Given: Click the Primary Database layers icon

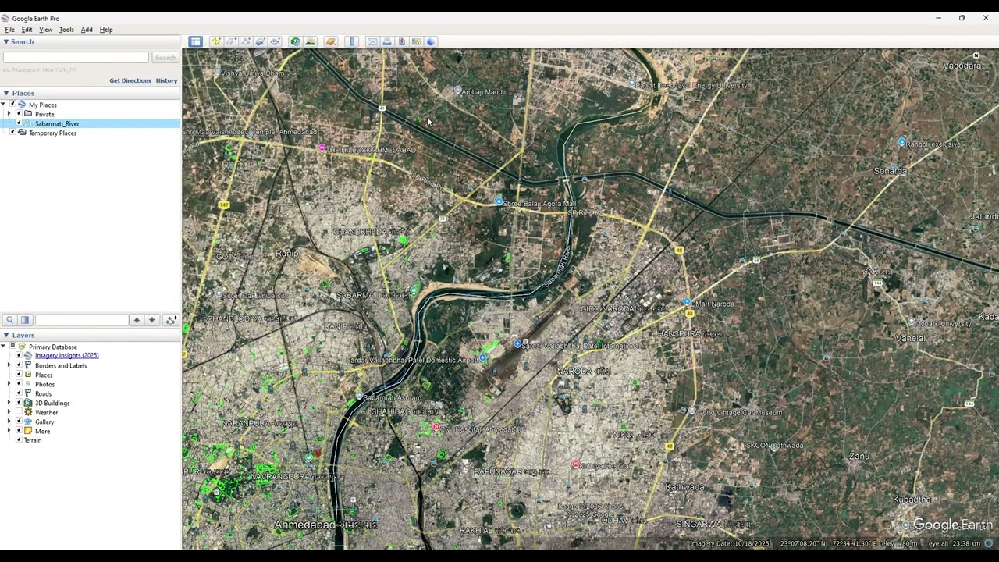Looking at the screenshot, I should point(22,347).
